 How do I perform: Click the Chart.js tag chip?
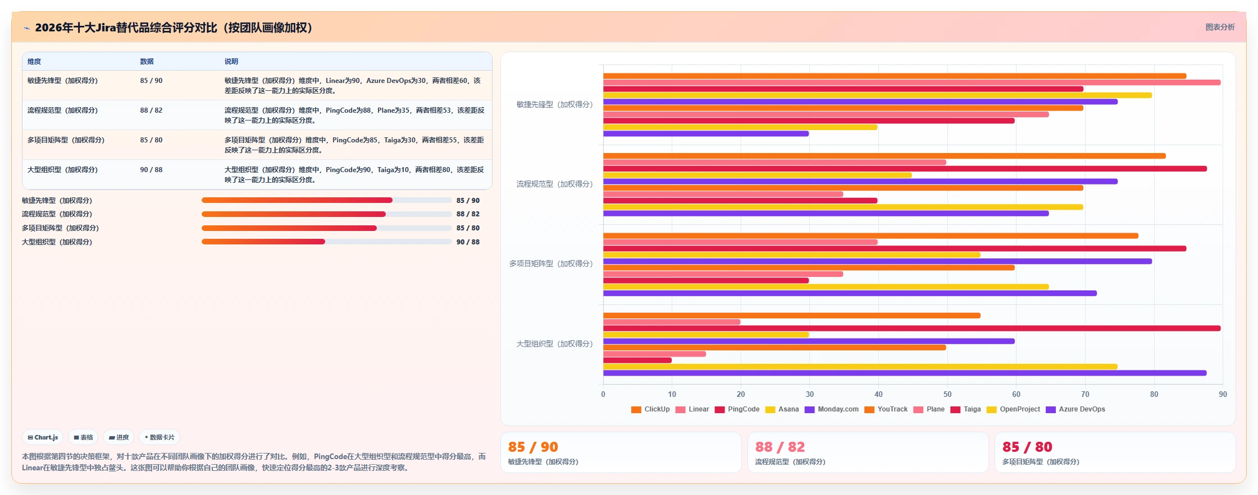click(43, 437)
